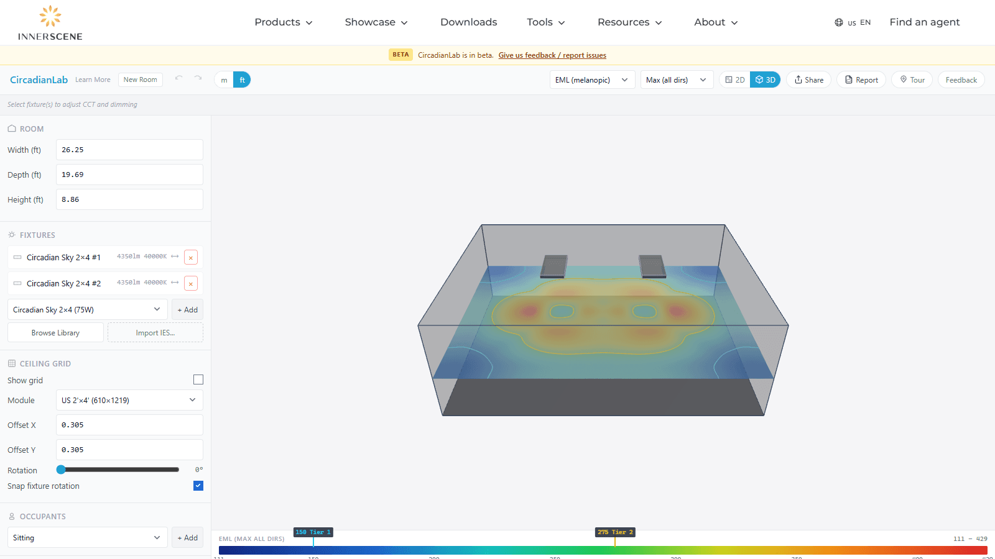
Task: Select meters unit toggle
Action: pyautogui.click(x=224, y=80)
